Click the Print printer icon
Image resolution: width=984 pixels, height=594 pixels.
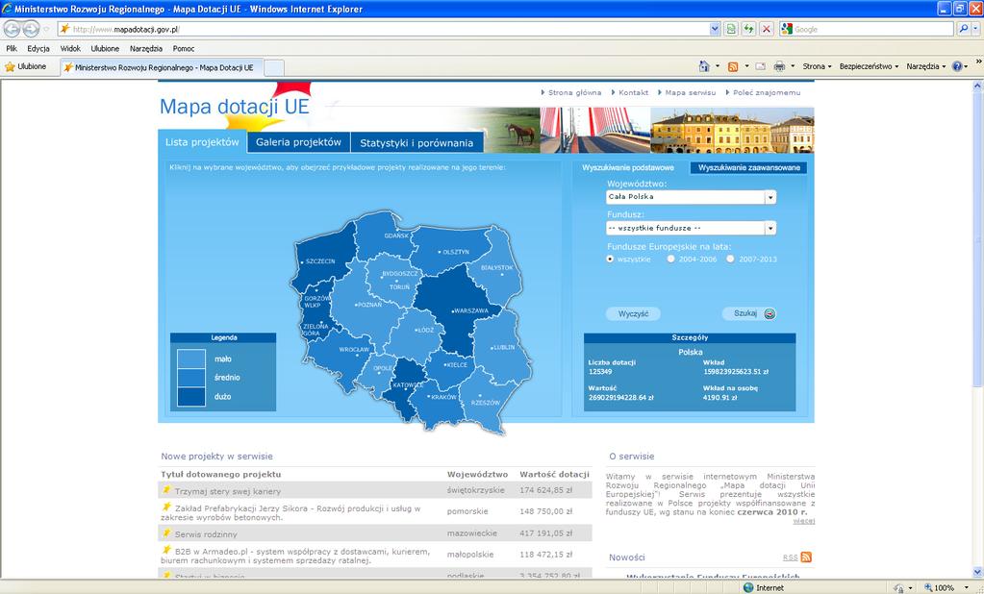pyautogui.click(x=779, y=66)
